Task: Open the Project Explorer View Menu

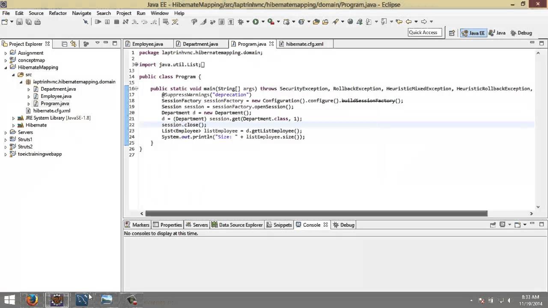Action: point(97,44)
